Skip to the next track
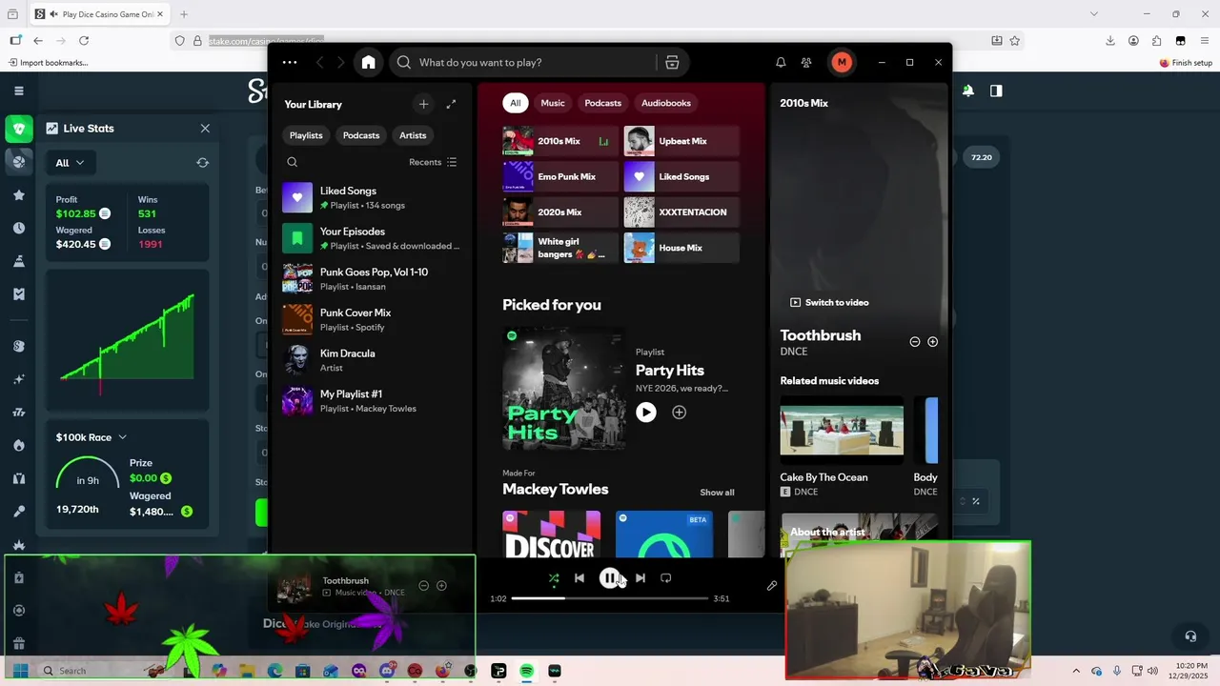The image size is (1220, 686). [x=640, y=577]
